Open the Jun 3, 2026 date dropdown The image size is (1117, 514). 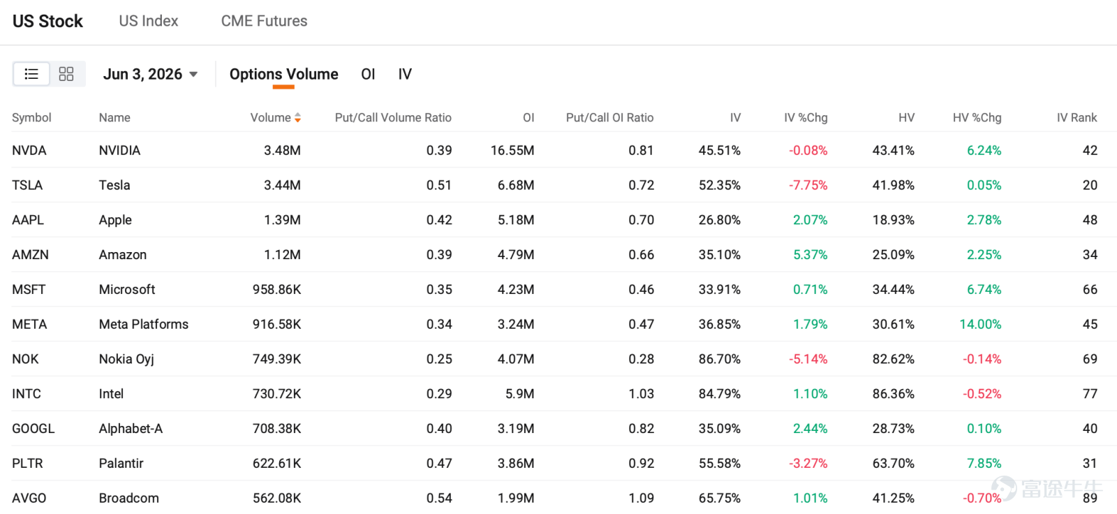tap(150, 74)
